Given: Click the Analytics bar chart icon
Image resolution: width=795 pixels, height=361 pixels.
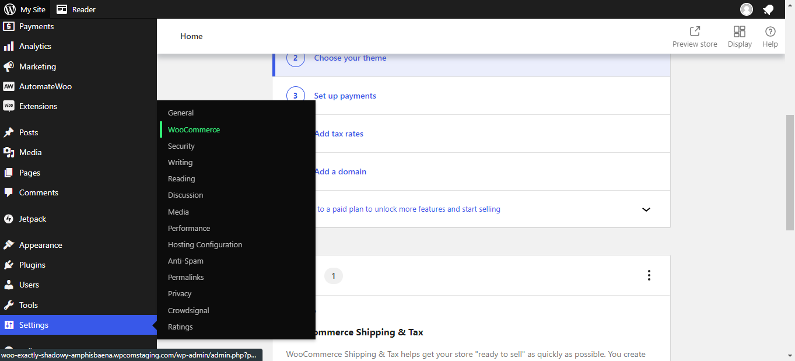Looking at the screenshot, I should click(9, 46).
